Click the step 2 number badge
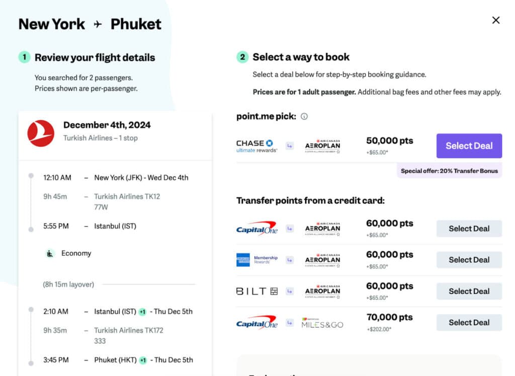The image size is (515, 376). pos(242,57)
